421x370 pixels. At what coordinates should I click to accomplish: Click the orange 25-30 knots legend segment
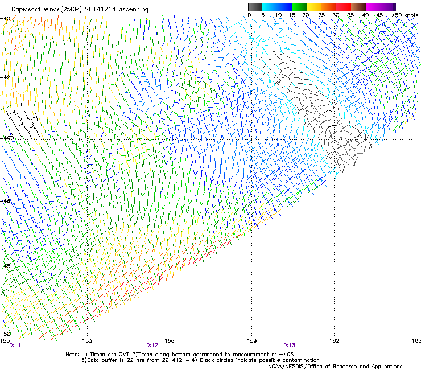pyautogui.click(x=329, y=7)
